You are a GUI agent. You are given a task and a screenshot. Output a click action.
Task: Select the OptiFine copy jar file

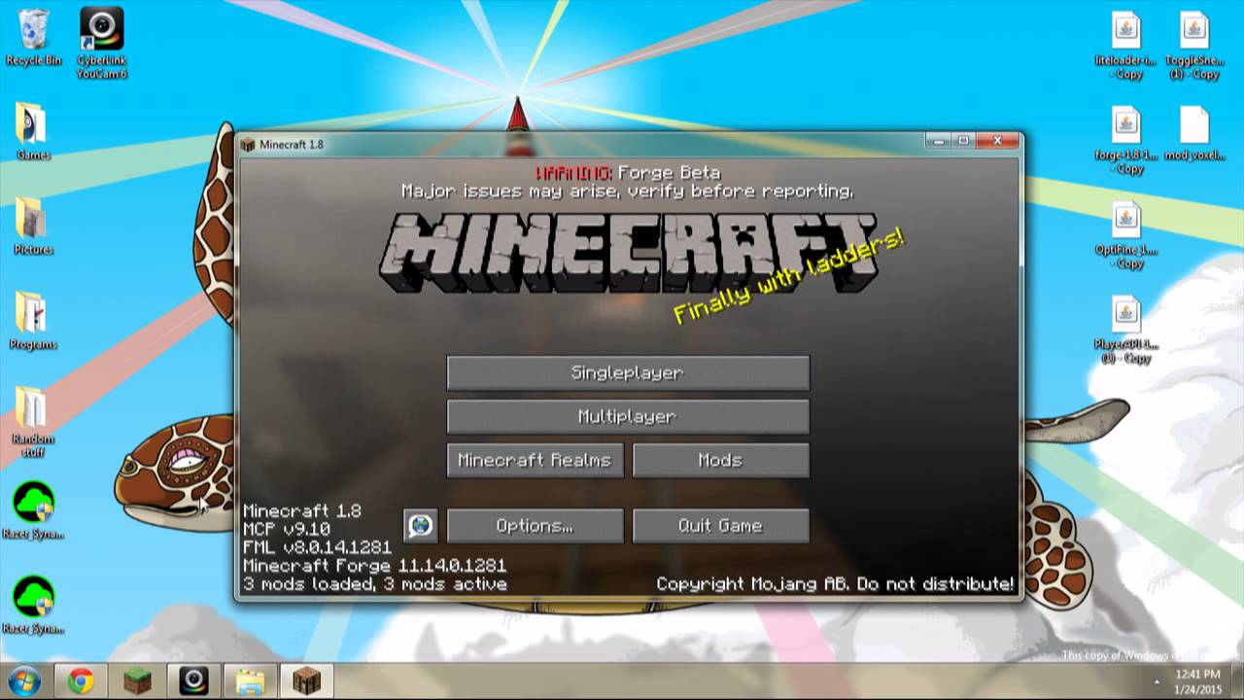point(1125,235)
